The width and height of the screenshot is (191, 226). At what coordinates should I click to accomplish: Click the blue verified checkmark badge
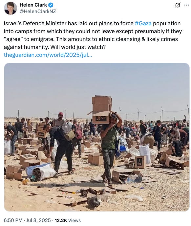point(51,5)
